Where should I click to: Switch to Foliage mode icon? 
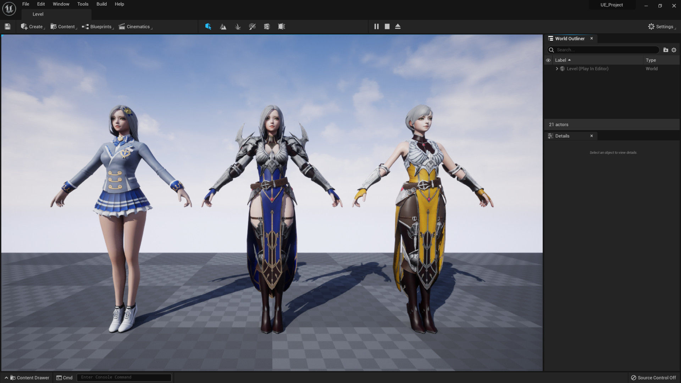coord(238,27)
